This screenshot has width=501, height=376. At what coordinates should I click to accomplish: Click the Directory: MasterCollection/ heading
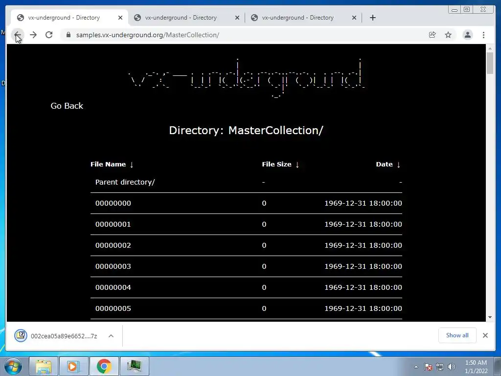[246, 130]
